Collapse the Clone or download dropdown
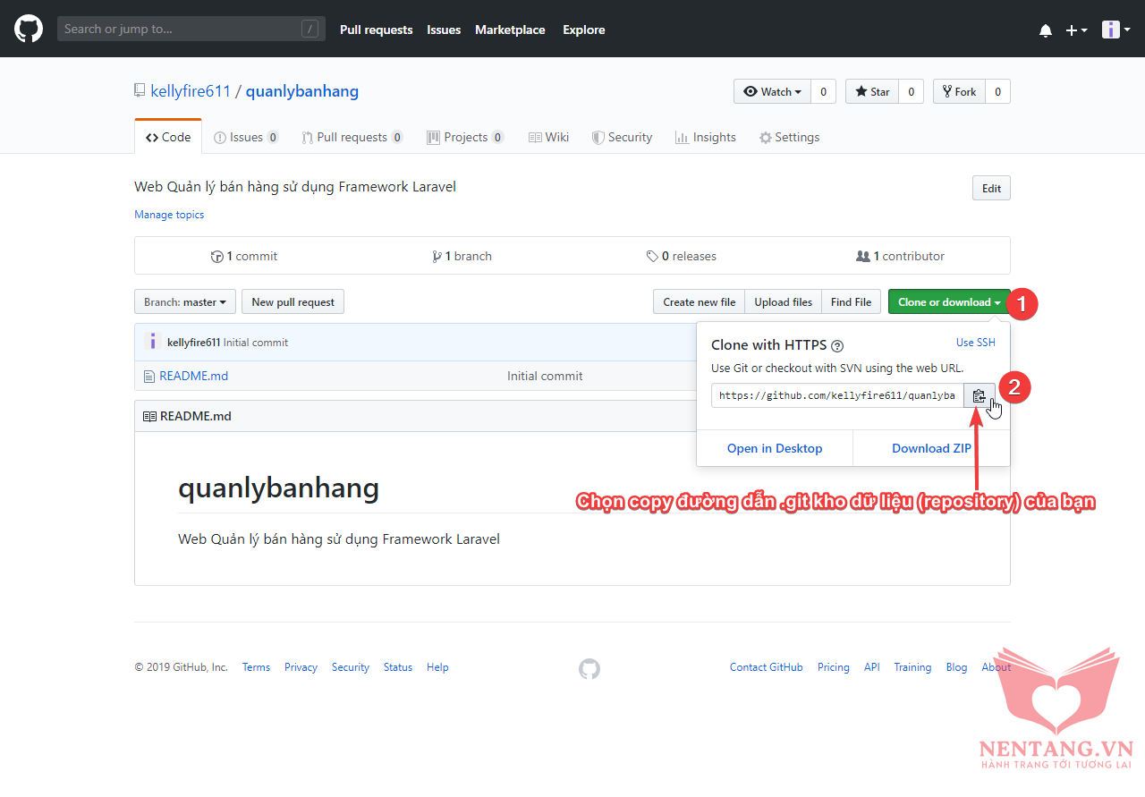 click(948, 302)
